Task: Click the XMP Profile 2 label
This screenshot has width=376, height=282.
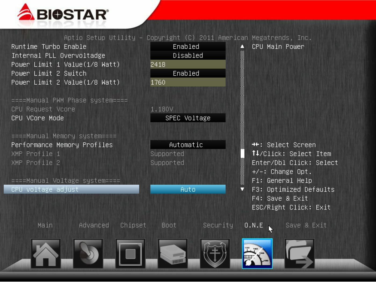Action: click(x=36, y=162)
